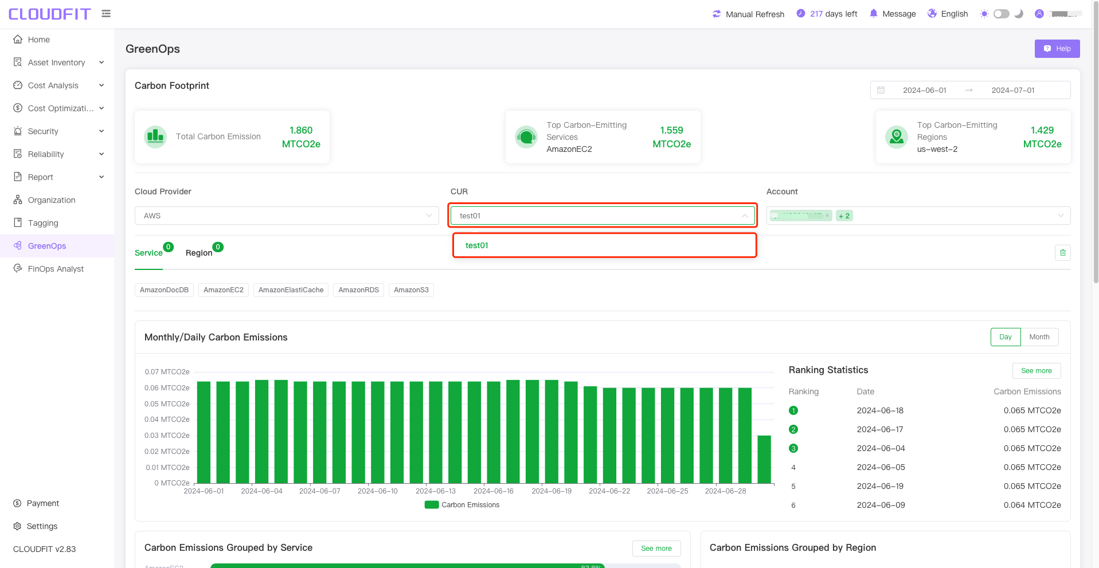The width and height of the screenshot is (1099, 568).
Task: Open the Account selection dropdown arrow
Action: pos(1061,216)
